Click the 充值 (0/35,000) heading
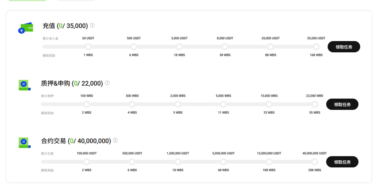Screen dimensions: 382x192 click(x=65, y=26)
